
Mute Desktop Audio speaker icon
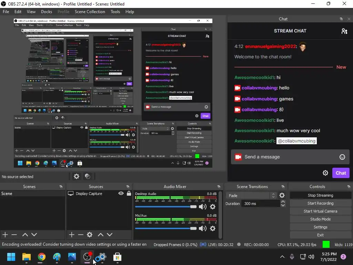[x=203, y=207]
